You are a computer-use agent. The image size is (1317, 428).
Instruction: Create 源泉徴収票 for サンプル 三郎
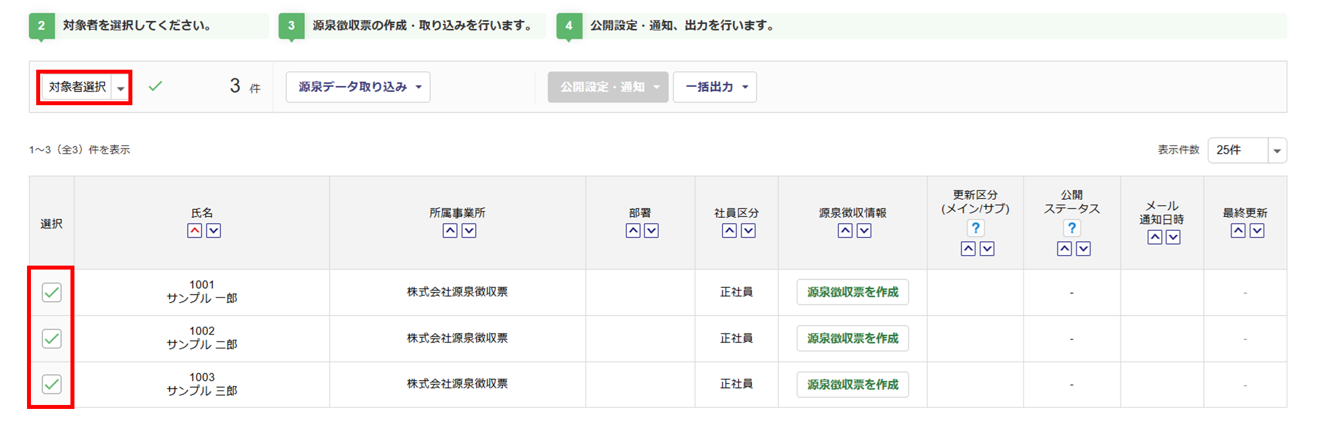(853, 385)
